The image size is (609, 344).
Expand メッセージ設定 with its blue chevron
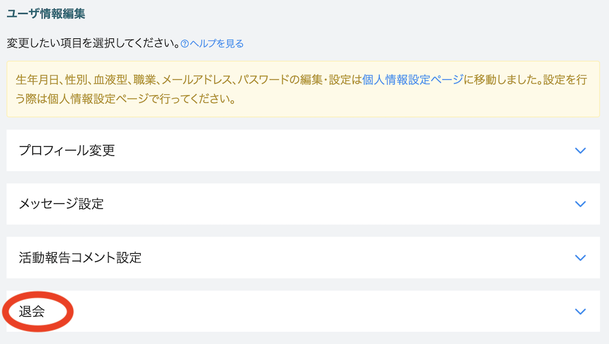click(580, 204)
